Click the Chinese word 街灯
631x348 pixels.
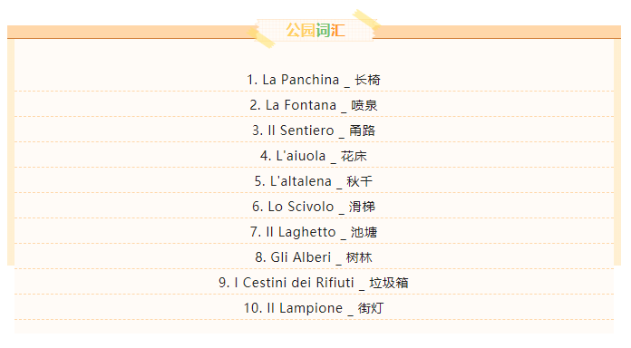tap(371, 308)
